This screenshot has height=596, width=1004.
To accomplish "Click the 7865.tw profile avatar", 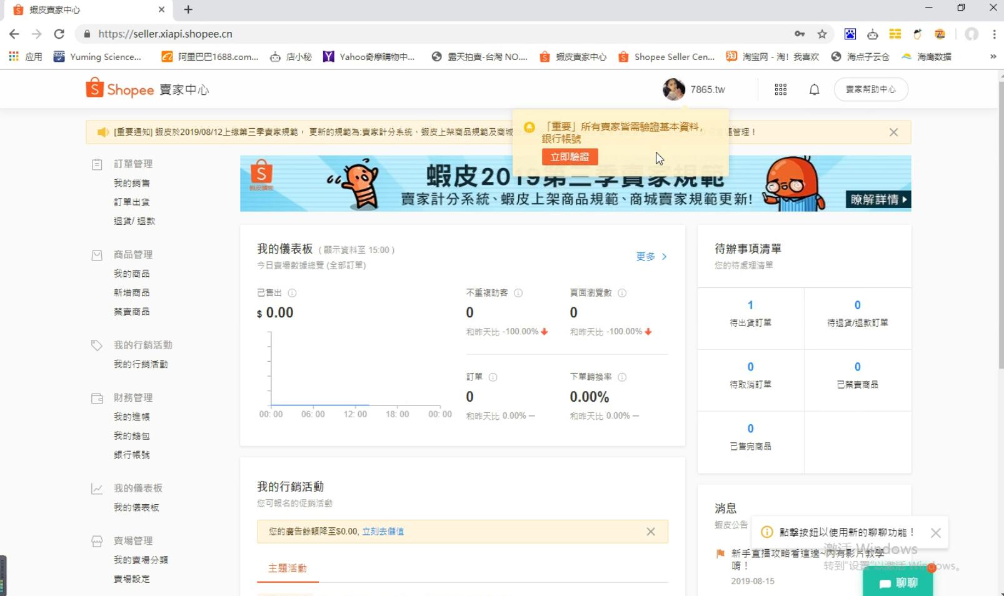I will click(673, 89).
